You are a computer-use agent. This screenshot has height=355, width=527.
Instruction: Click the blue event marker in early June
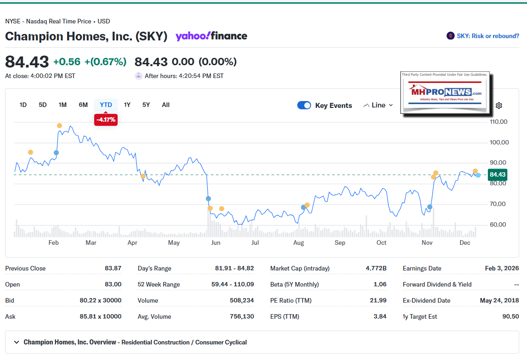(208, 198)
